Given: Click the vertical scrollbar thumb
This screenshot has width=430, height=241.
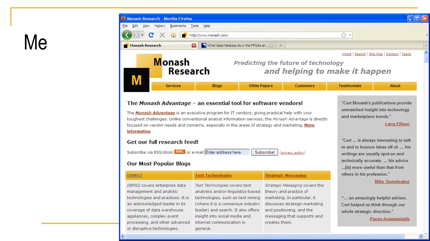Looking at the screenshot, I should point(426,59).
